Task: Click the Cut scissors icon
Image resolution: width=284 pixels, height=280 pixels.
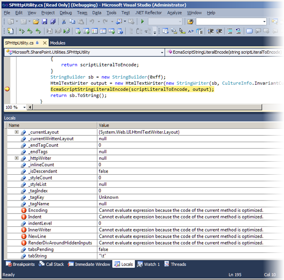Action: coord(64,21)
